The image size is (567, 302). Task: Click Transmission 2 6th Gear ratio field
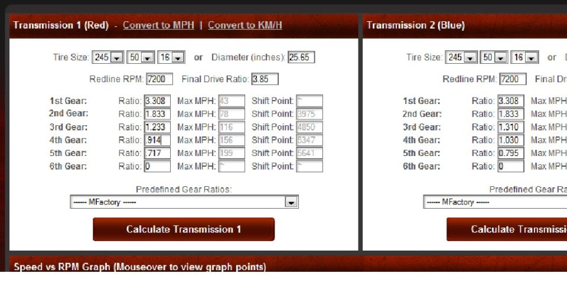pos(510,166)
